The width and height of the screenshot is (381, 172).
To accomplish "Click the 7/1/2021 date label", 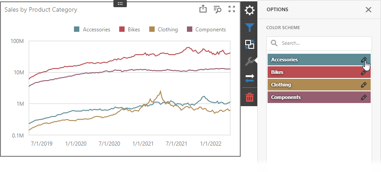I will [x=177, y=144].
